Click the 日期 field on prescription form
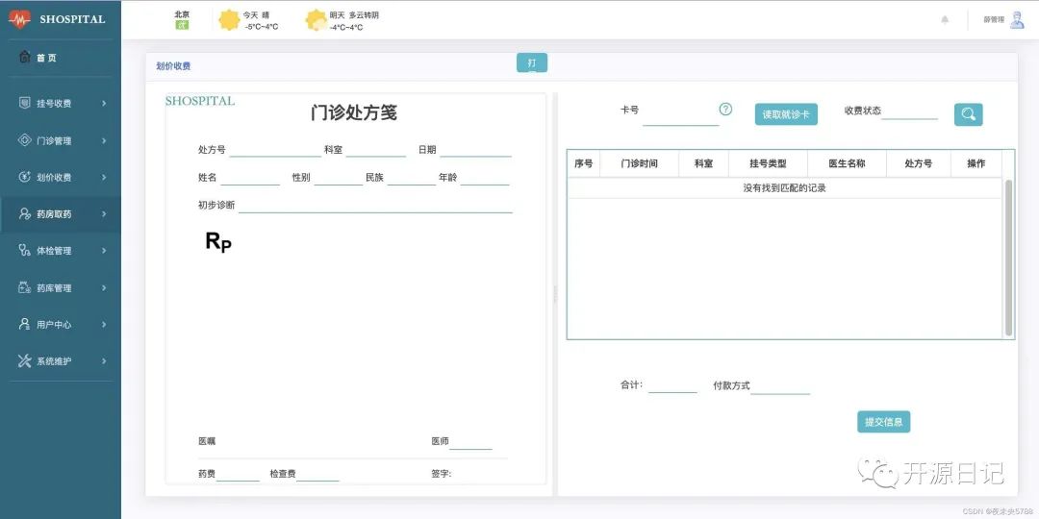 click(476, 150)
